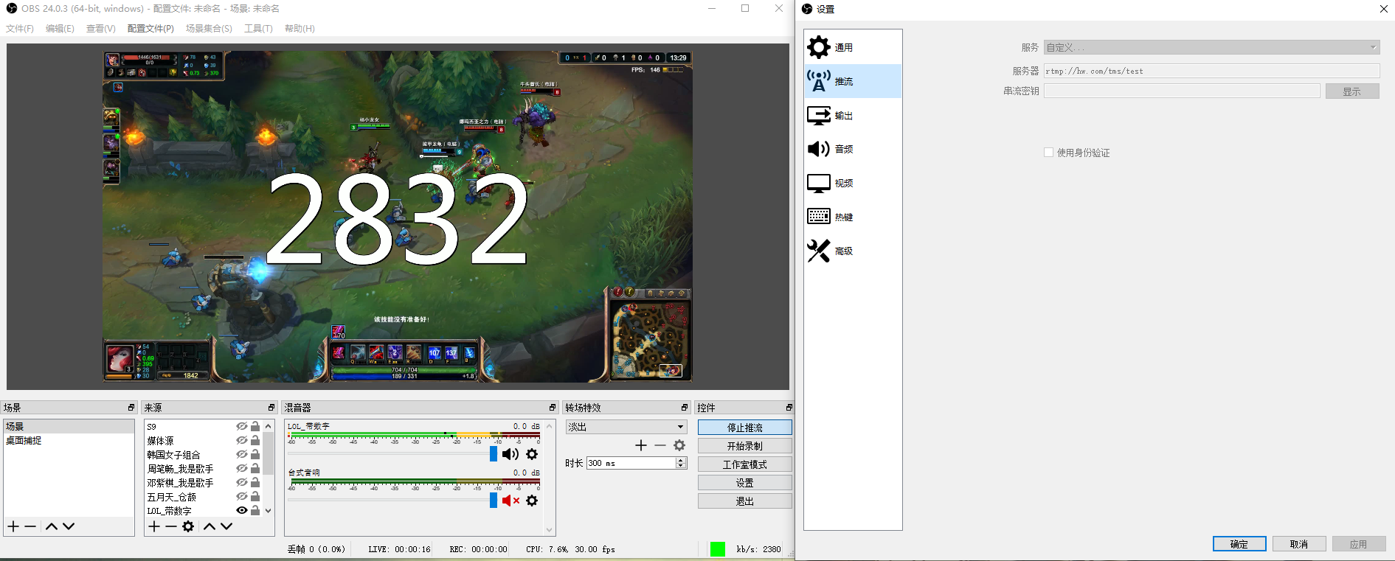This screenshot has height=561, width=1395.
Task: Click 显示 to reveal stream key
Action: coord(1352,91)
